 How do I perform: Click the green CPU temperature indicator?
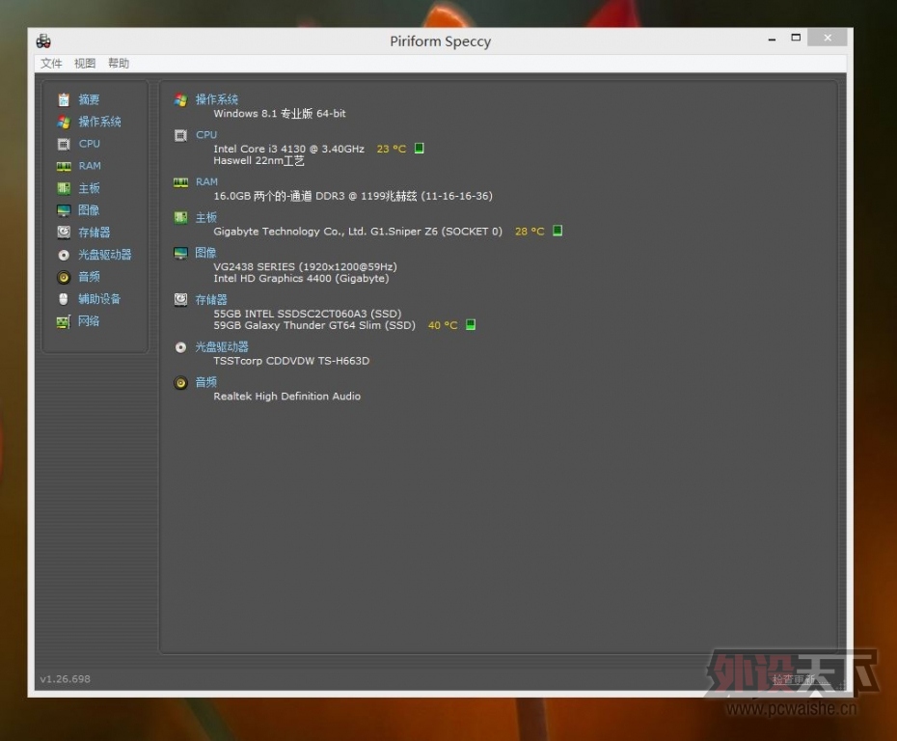click(x=419, y=149)
